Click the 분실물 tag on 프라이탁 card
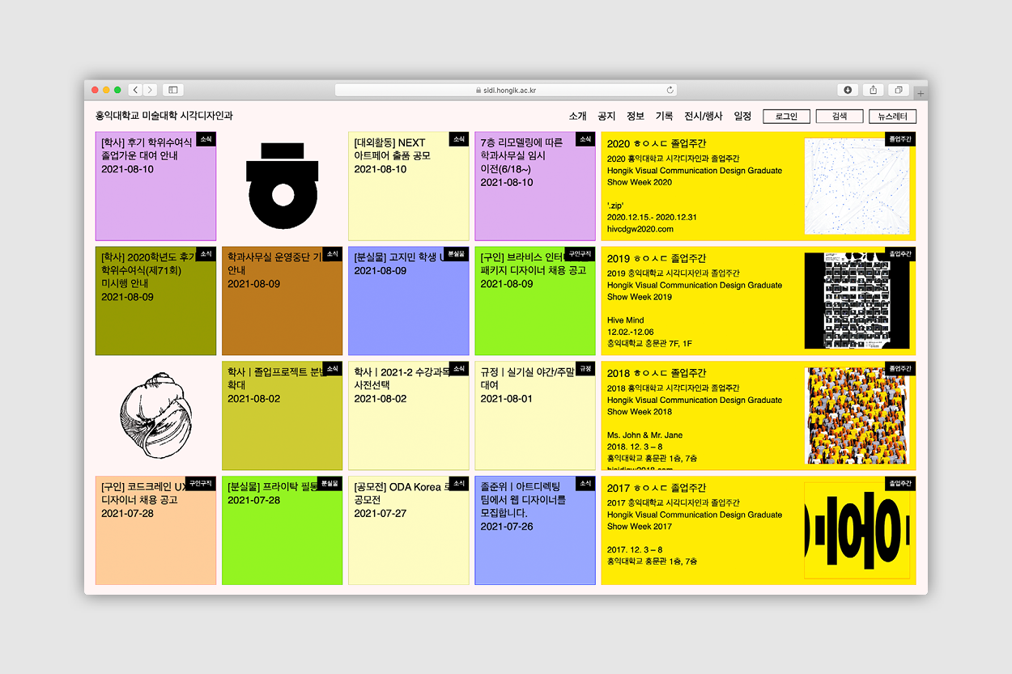Screen dimensions: 1012x674 coord(330,483)
